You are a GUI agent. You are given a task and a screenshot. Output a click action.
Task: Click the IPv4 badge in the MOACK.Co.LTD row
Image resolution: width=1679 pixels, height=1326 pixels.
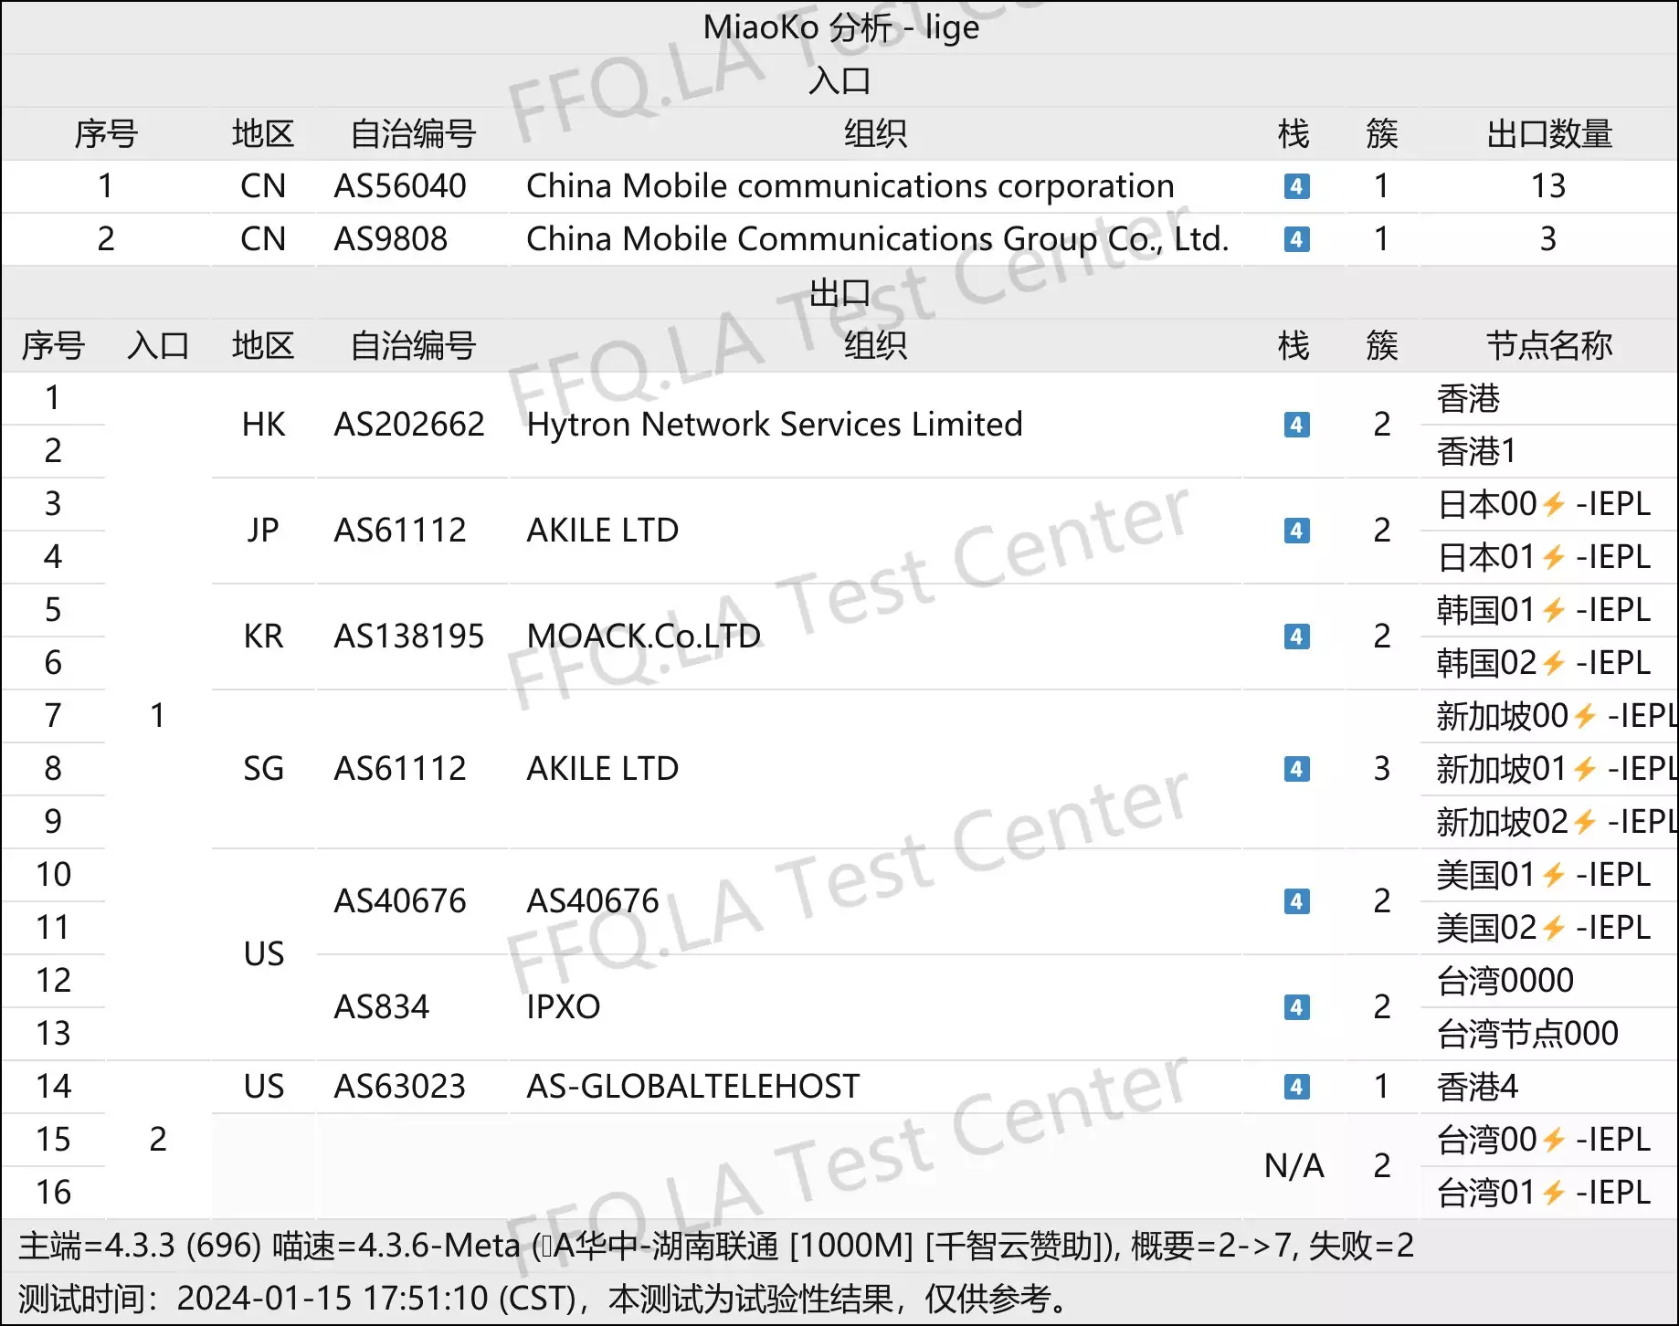tap(1296, 637)
